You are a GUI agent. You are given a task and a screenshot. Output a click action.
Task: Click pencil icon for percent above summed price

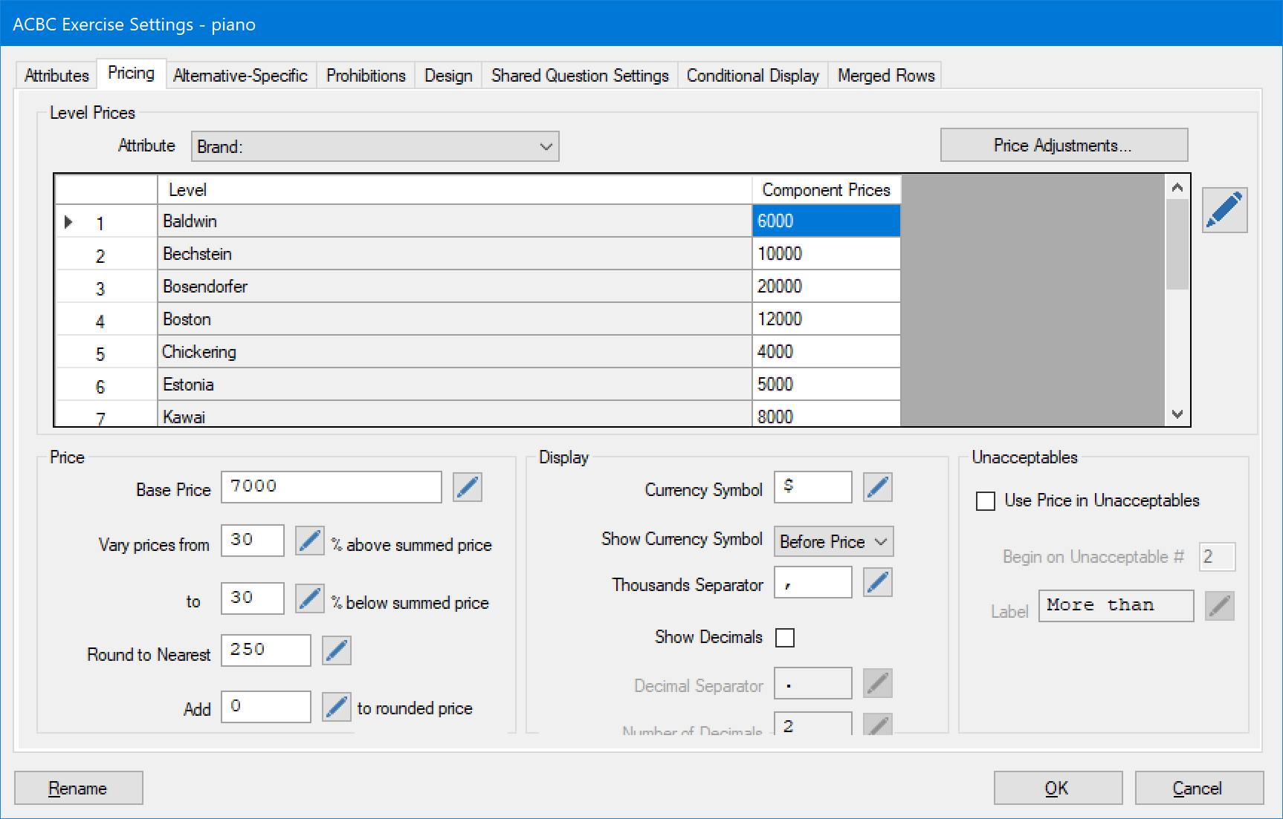pyautogui.click(x=310, y=541)
